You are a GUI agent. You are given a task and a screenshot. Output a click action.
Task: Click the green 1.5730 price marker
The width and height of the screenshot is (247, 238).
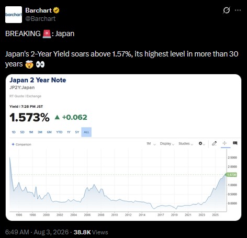coord(231,175)
